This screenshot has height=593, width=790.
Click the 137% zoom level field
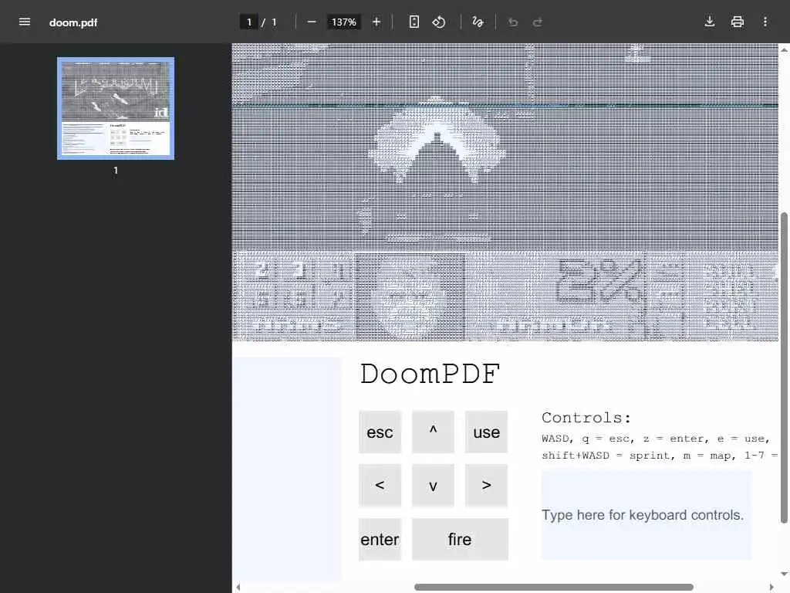tap(343, 22)
